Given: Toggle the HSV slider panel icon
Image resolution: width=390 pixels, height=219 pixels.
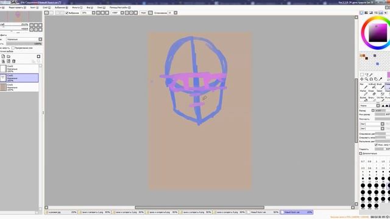Looking at the screenshot, I should click(x=371, y=13).
